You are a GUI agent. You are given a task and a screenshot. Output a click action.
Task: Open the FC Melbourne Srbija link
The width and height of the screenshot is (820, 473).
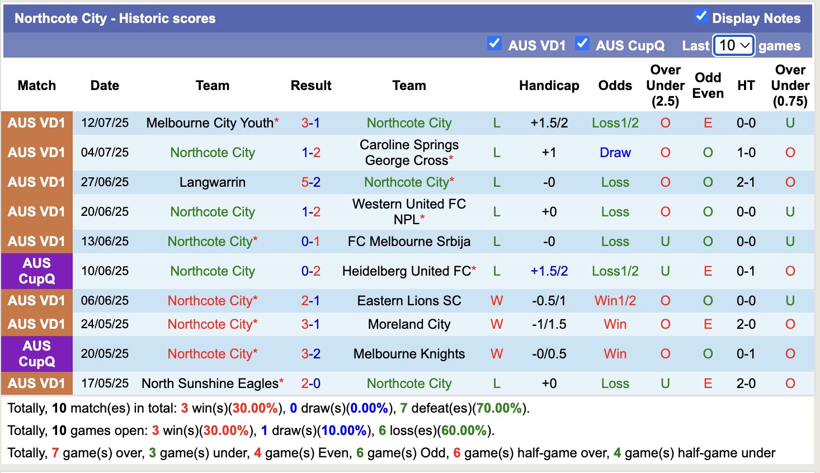409,242
